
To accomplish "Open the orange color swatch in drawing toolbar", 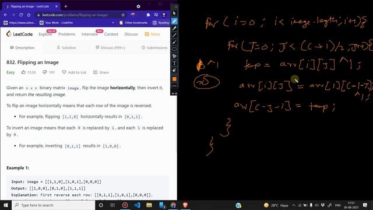I will [x=174, y=79].
